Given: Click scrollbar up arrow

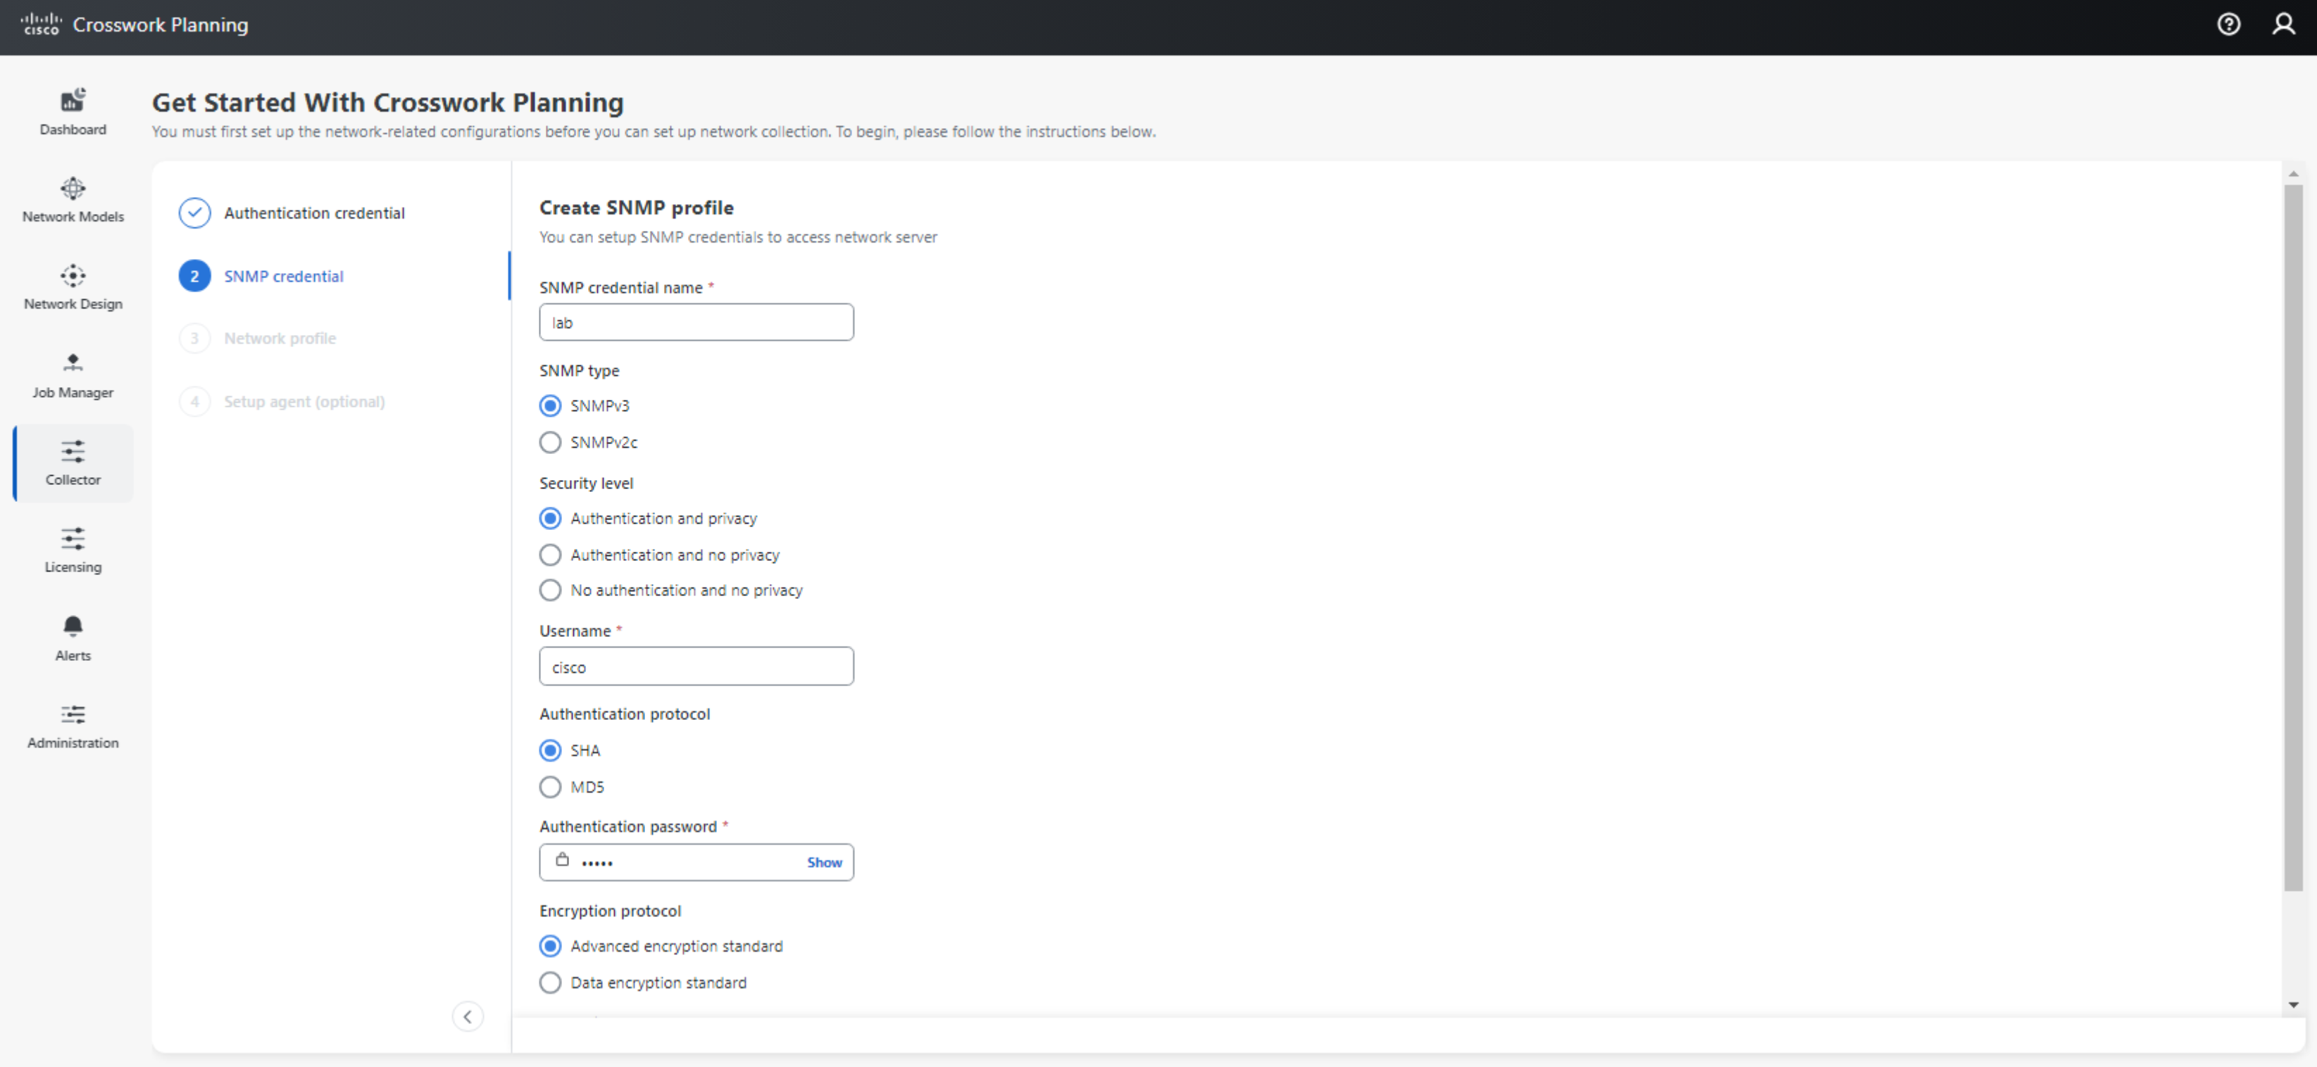Looking at the screenshot, I should coord(2293,172).
